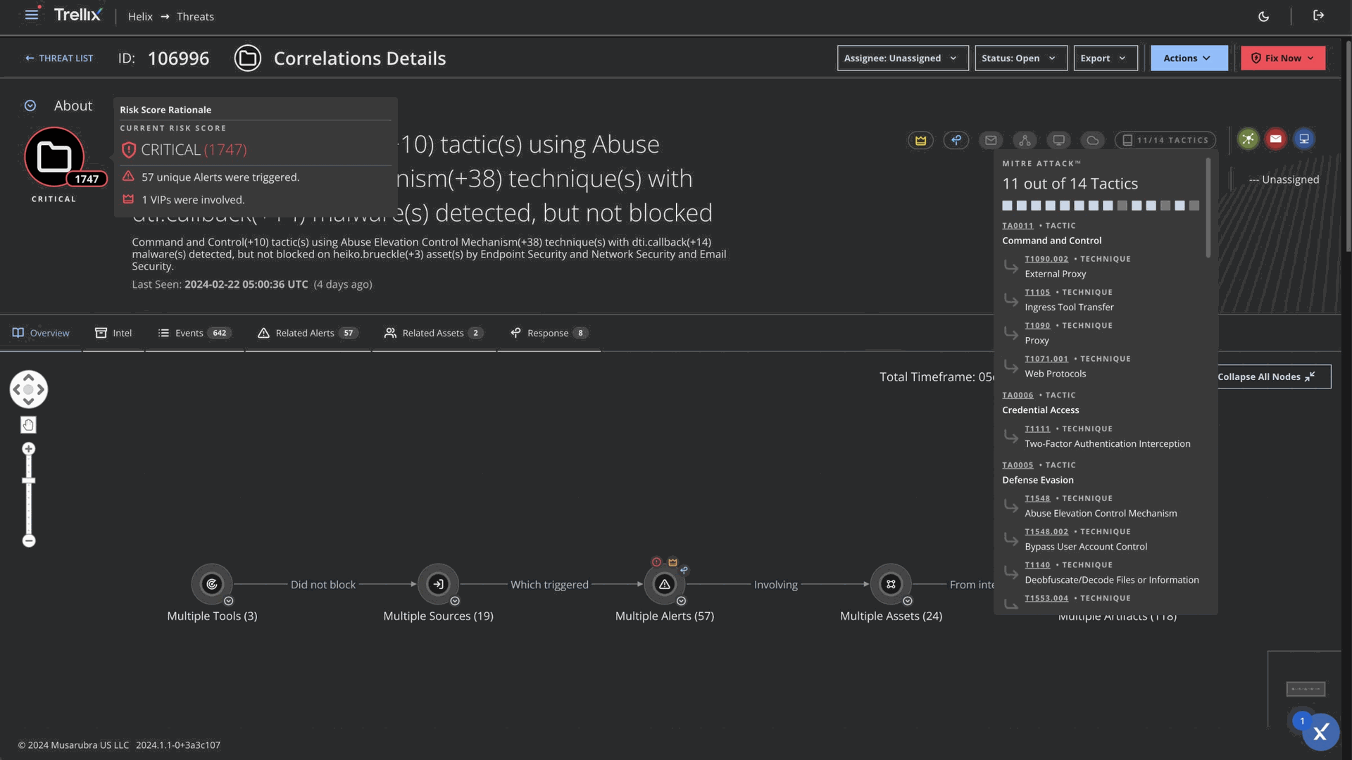Click the Multiple Alerts graph node

[x=664, y=584]
